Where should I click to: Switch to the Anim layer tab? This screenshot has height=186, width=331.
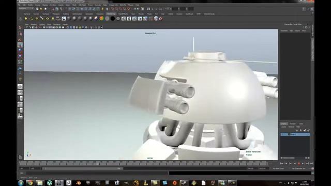[301, 124]
